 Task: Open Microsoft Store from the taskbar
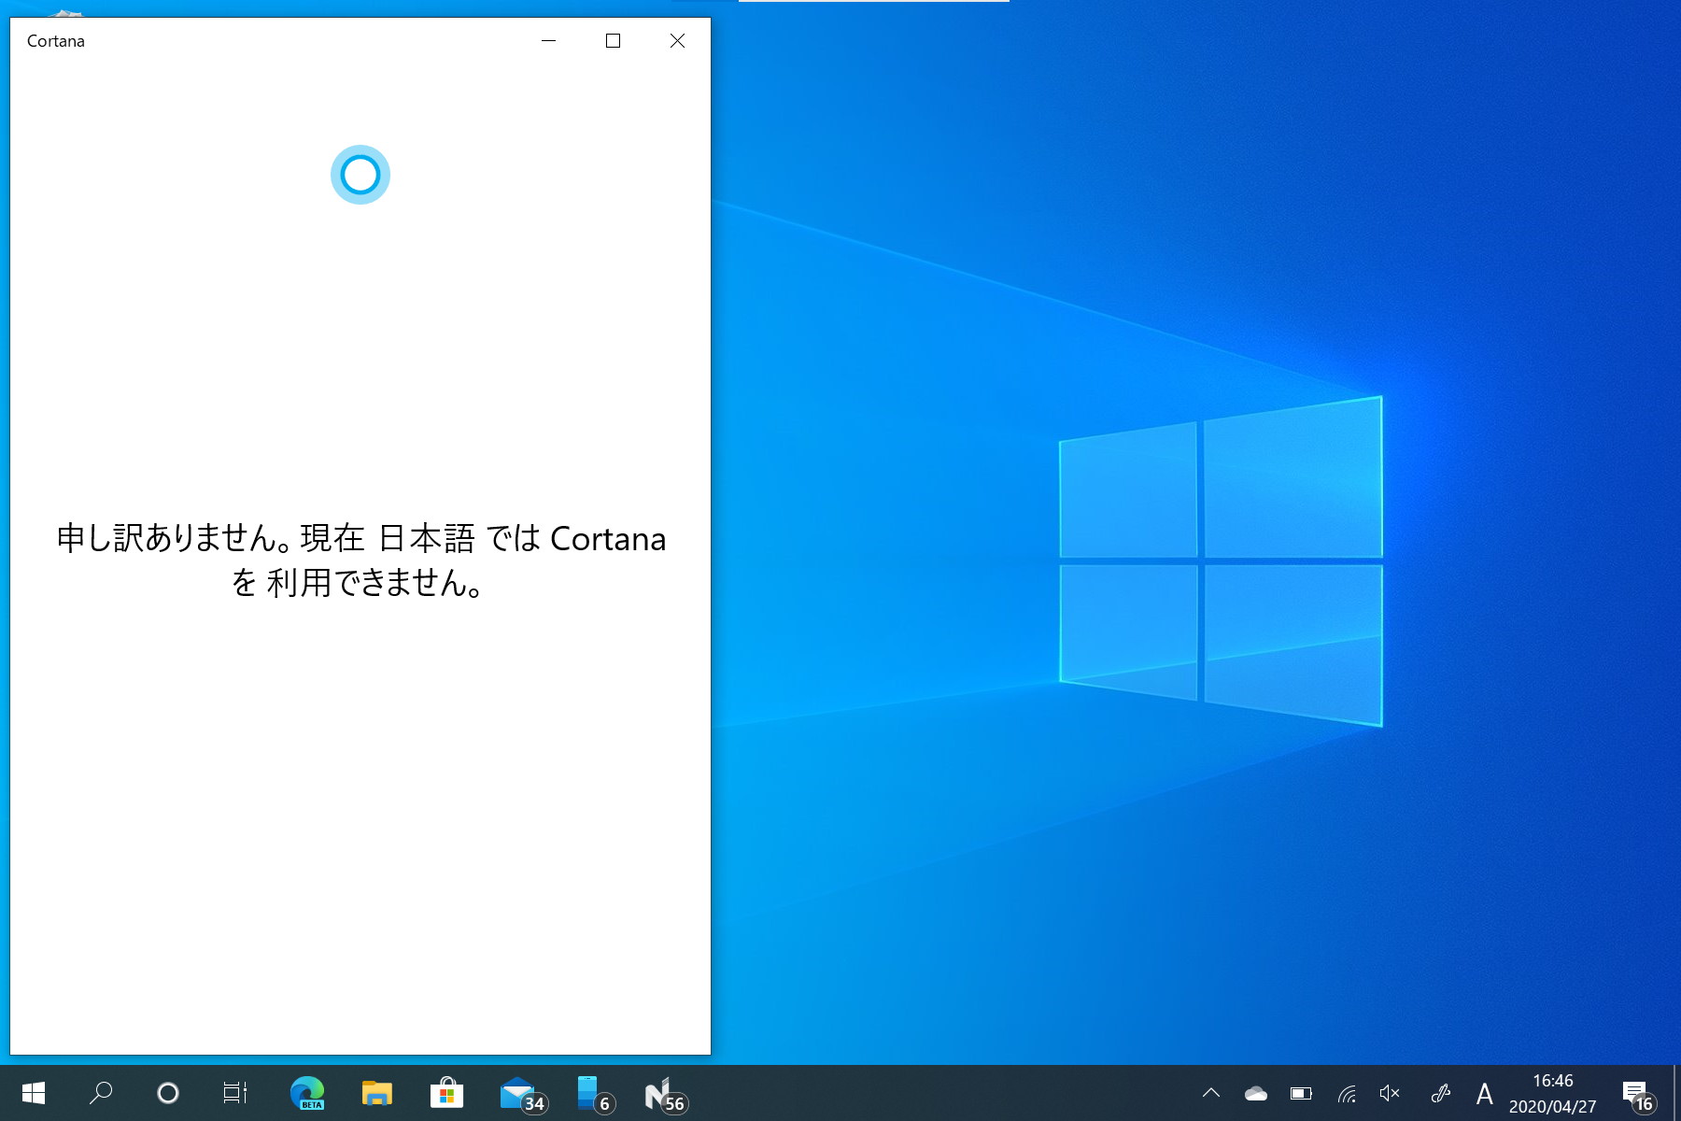pos(447,1093)
